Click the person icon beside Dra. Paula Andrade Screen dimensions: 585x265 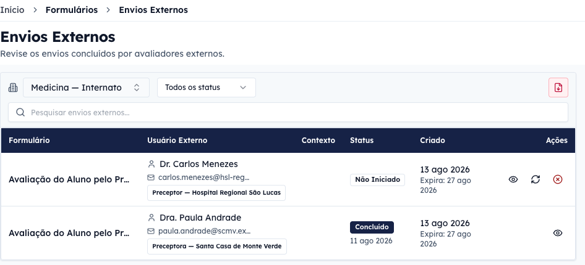(151, 218)
